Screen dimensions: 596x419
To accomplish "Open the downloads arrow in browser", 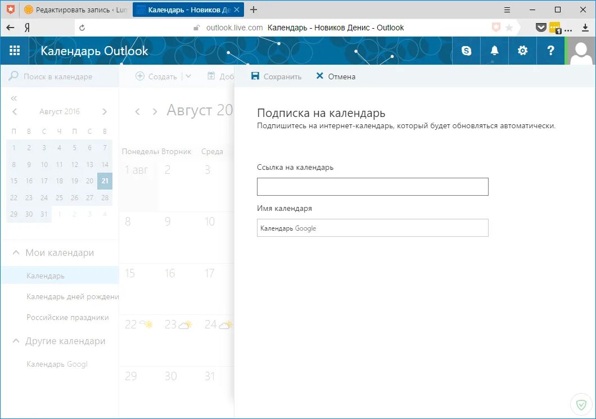I will click(585, 28).
